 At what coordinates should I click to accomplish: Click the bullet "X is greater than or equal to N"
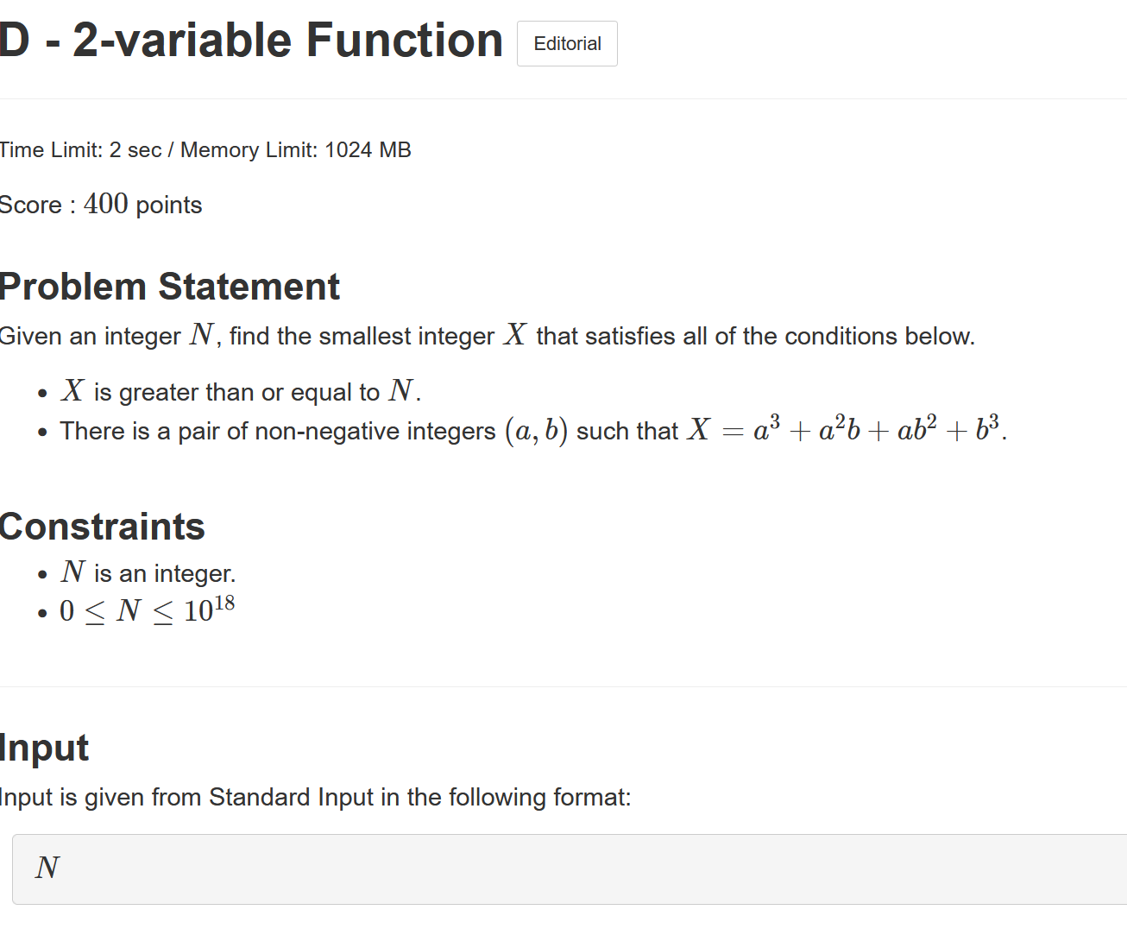241,391
